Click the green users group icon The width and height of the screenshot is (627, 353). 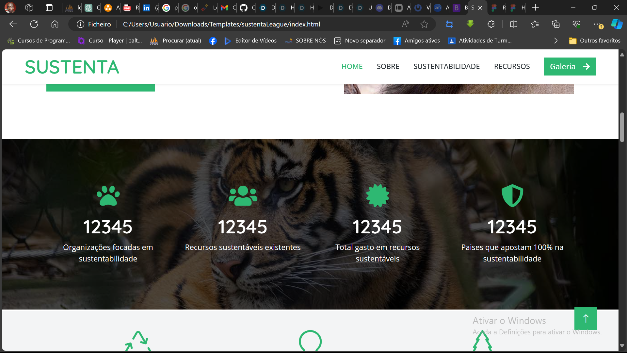click(243, 195)
